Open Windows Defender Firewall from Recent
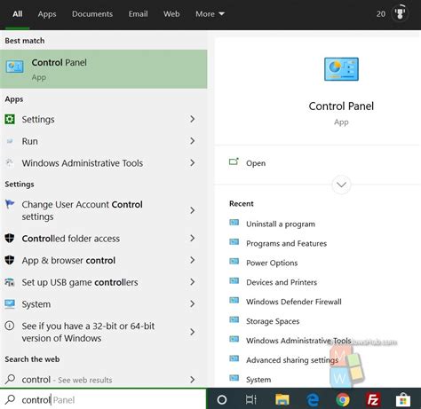 tap(294, 302)
